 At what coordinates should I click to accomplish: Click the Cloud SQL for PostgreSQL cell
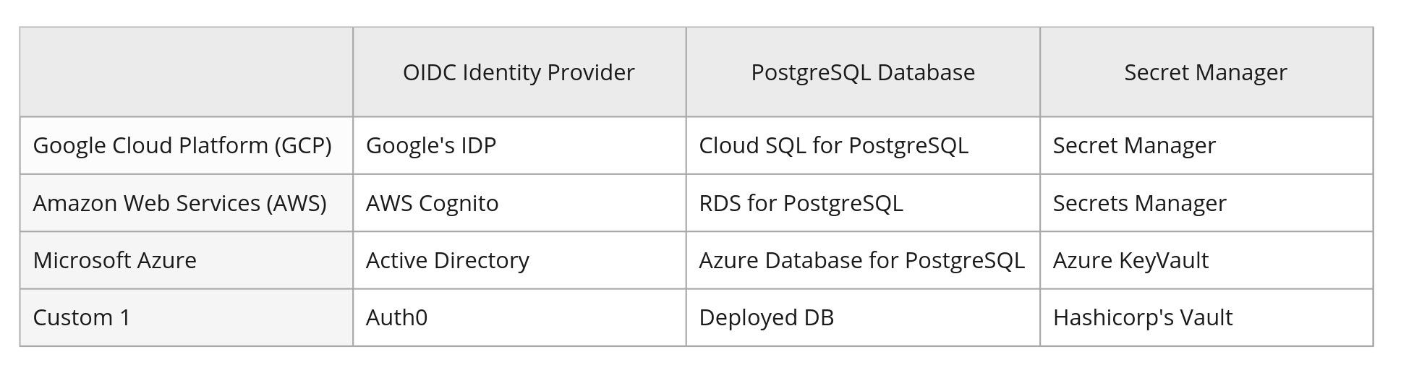click(833, 145)
